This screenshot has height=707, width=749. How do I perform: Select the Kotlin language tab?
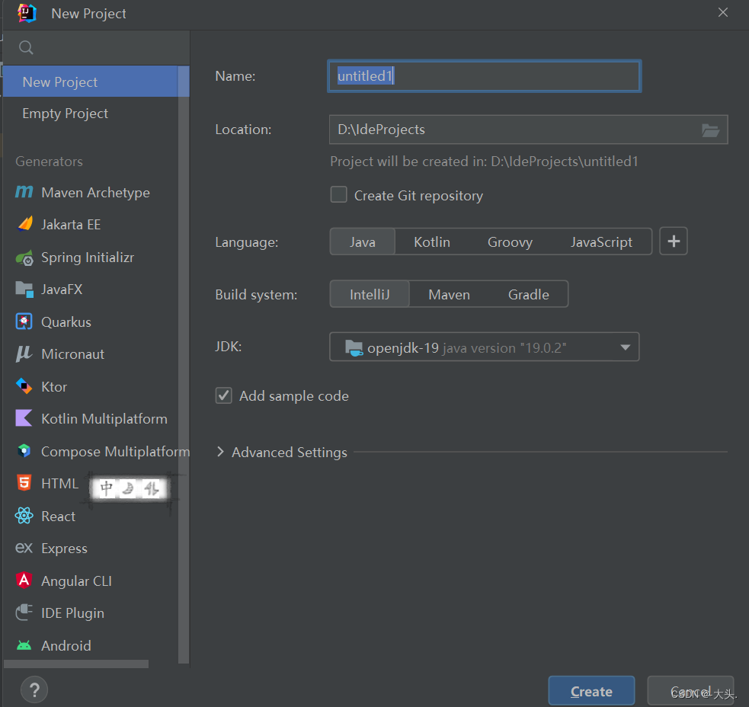(432, 242)
